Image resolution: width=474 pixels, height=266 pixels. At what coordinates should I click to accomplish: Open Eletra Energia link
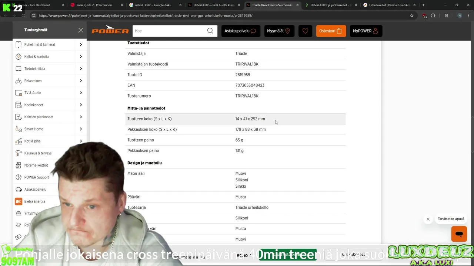[x=35, y=202]
